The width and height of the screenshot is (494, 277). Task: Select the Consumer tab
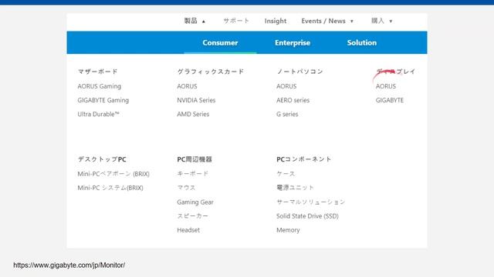coord(220,43)
